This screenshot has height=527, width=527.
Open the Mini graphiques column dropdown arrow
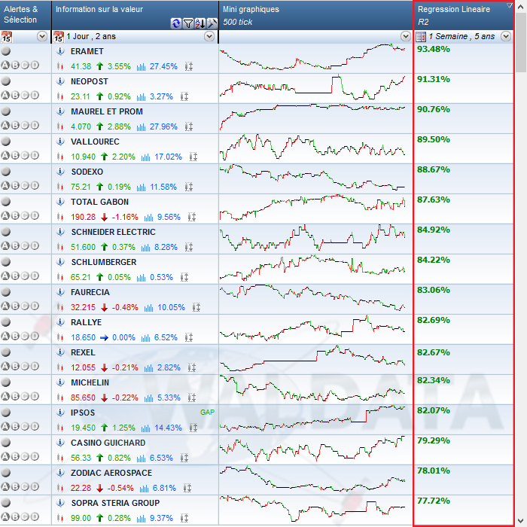(406, 36)
